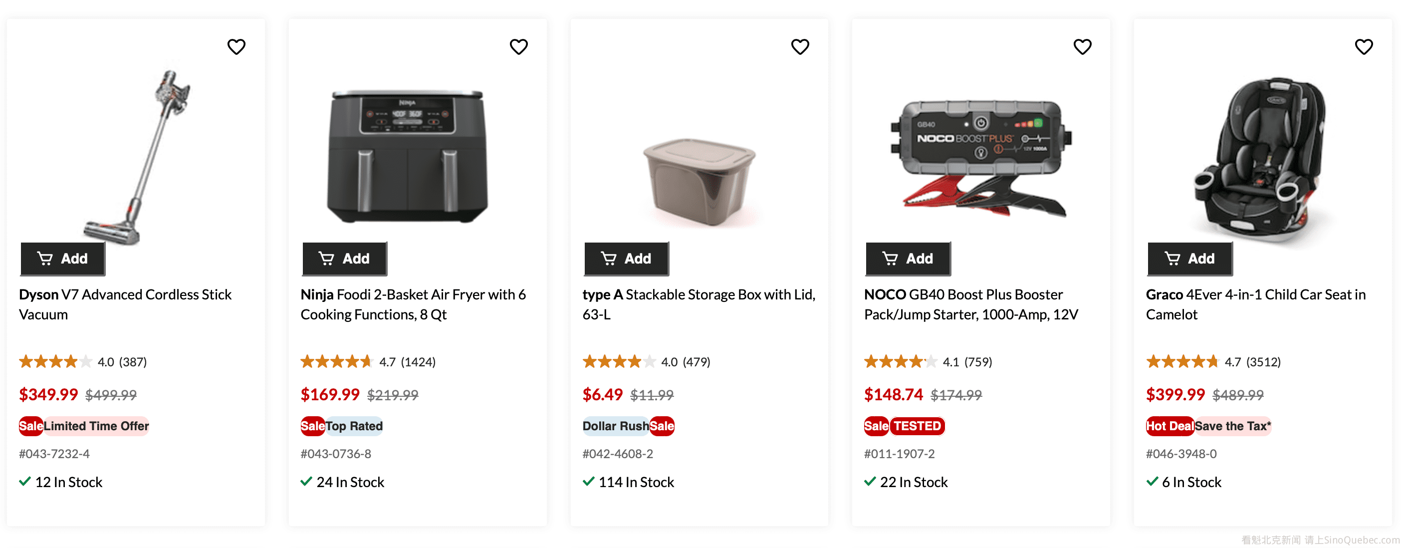Open NOCO GB40 Boost Plus product title
This screenshot has height=548, width=1403.
(970, 304)
